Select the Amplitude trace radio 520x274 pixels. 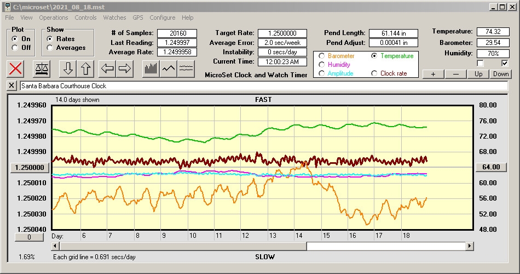[321, 73]
